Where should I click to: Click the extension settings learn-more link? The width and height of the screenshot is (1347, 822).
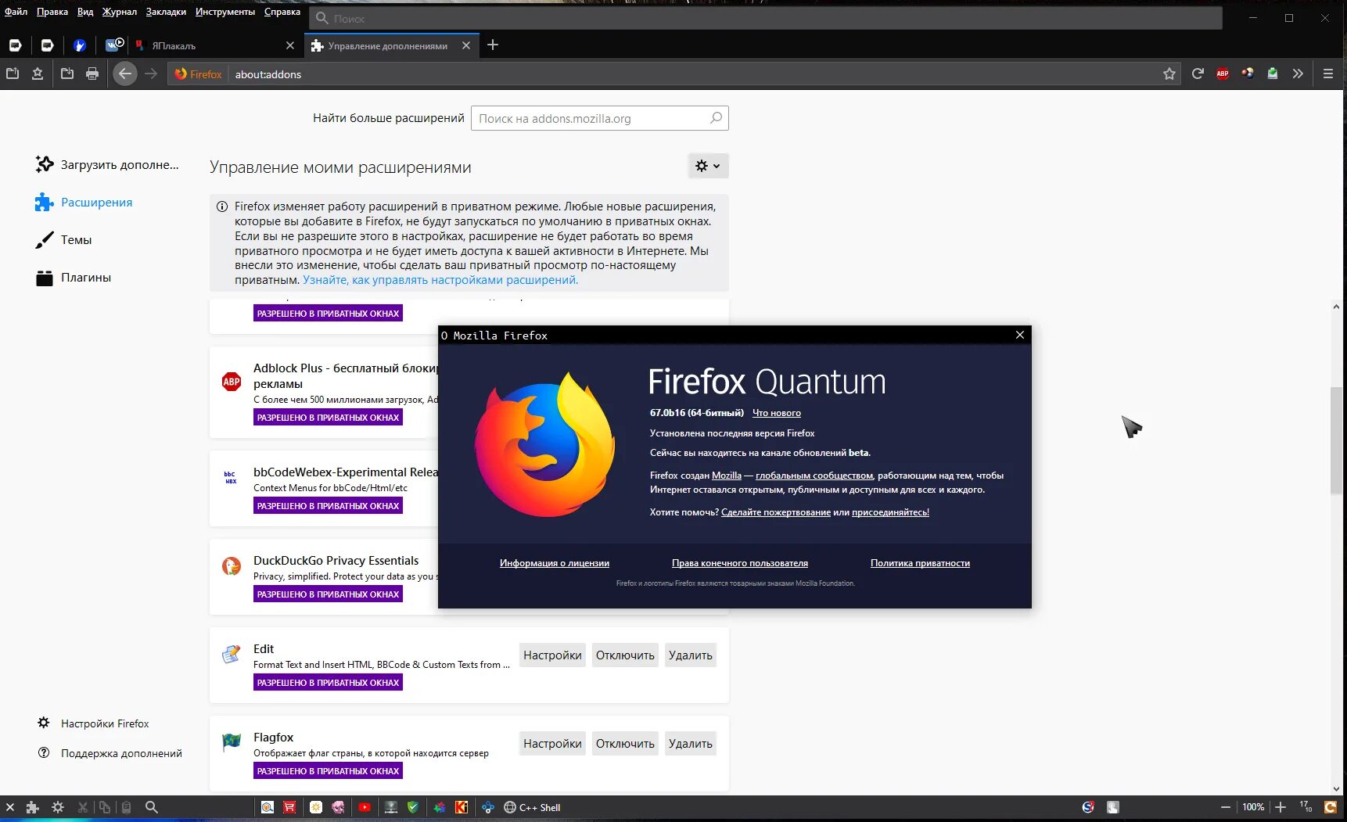pyautogui.click(x=440, y=280)
